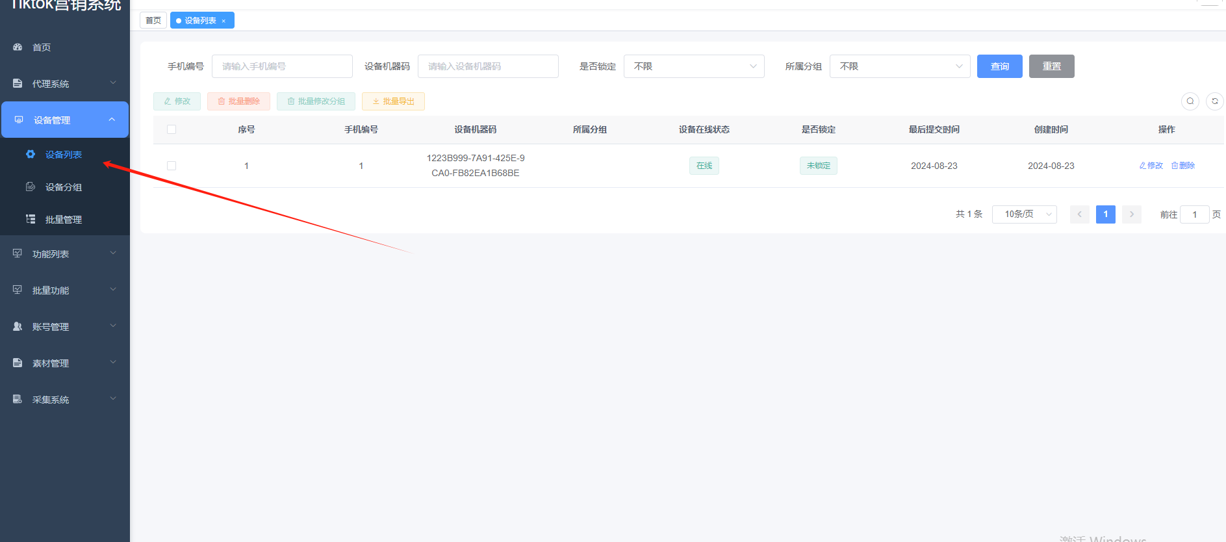Click 删除 link in row 1
This screenshot has height=542, width=1226.
[1183, 166]
